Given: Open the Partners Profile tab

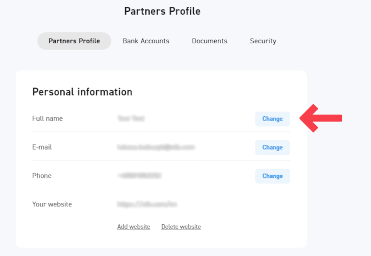Looking at the screenshot, I should pos(74,41).
